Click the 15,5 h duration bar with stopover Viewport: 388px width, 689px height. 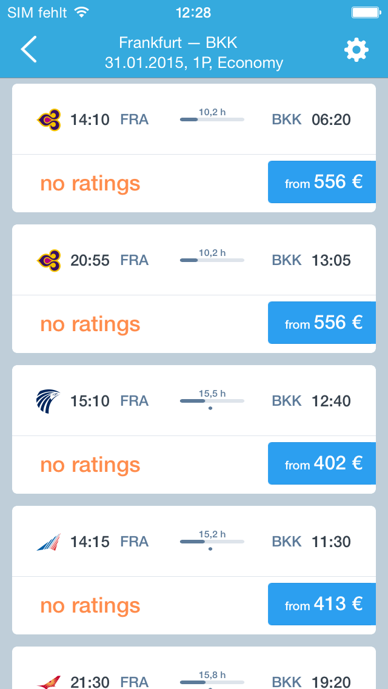tap(212, 401)
